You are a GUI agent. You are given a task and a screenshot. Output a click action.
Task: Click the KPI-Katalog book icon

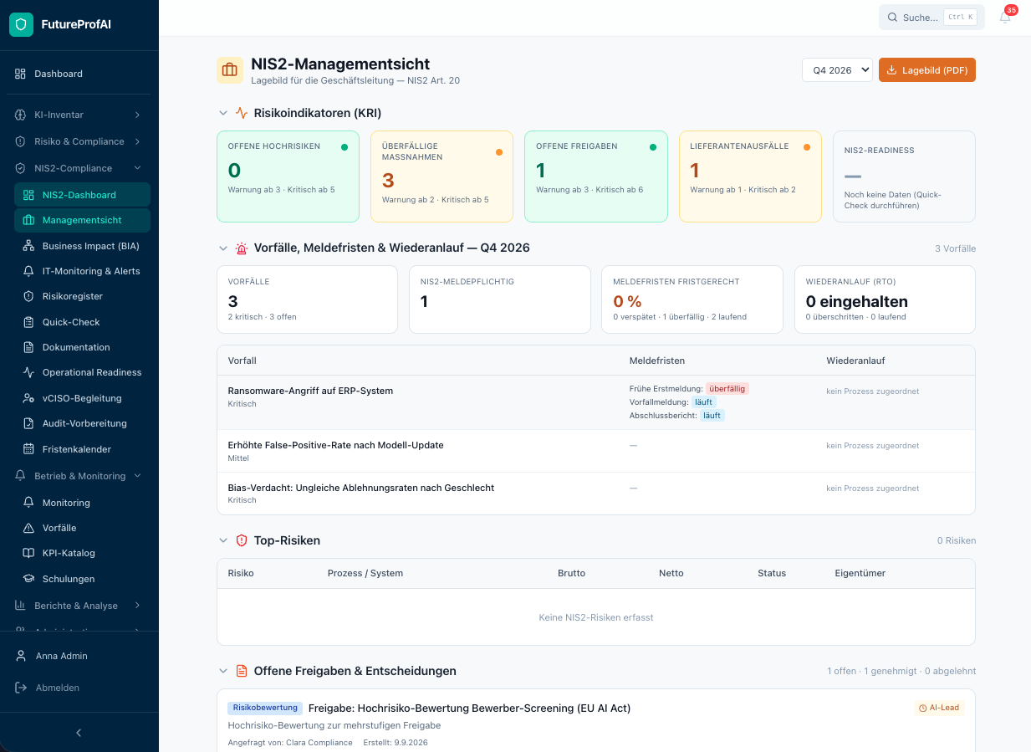click(28, 553)
